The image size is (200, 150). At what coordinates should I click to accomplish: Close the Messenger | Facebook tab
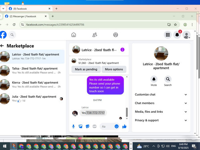click(46, 16)
